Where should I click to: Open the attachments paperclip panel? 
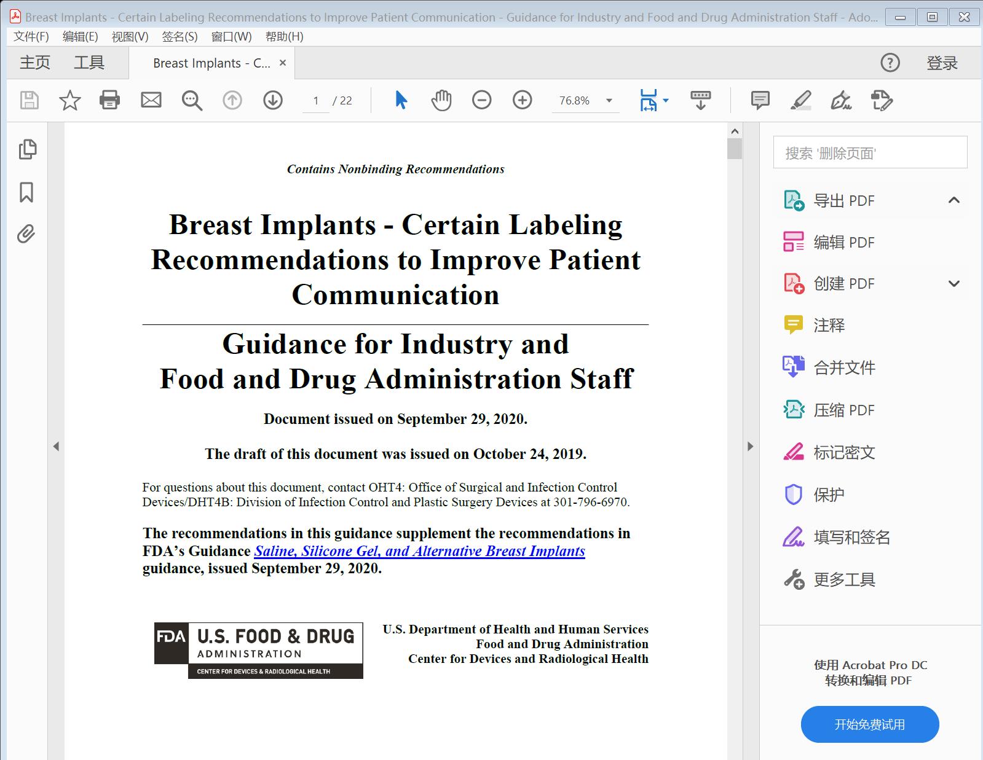click(26, 233)
